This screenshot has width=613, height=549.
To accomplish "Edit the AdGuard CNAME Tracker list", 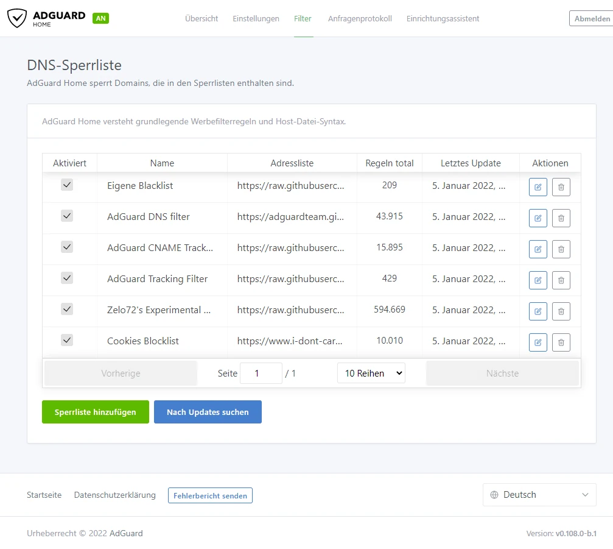I will [538, 249].
